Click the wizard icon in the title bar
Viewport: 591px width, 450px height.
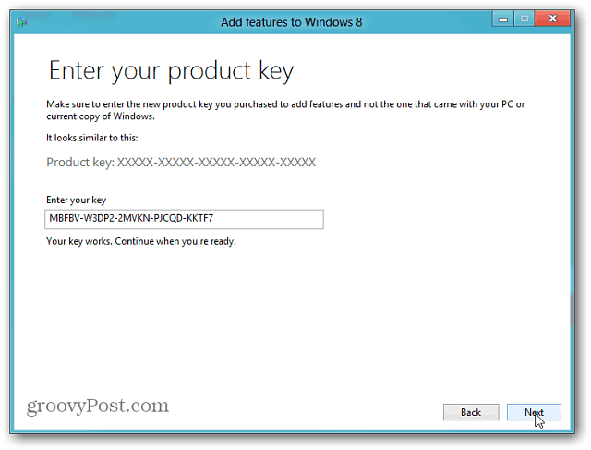22,22
